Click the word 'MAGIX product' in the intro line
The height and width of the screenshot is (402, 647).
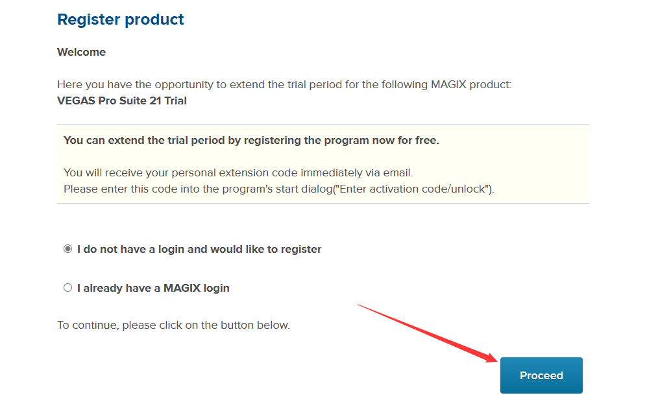(471, 84)
